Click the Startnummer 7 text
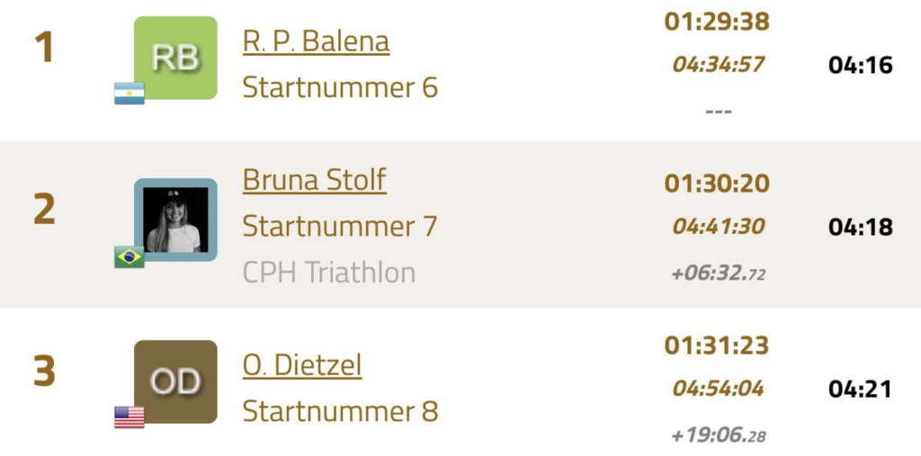The image size is (921, 456). pyautogui.click(x=340, y=227)
